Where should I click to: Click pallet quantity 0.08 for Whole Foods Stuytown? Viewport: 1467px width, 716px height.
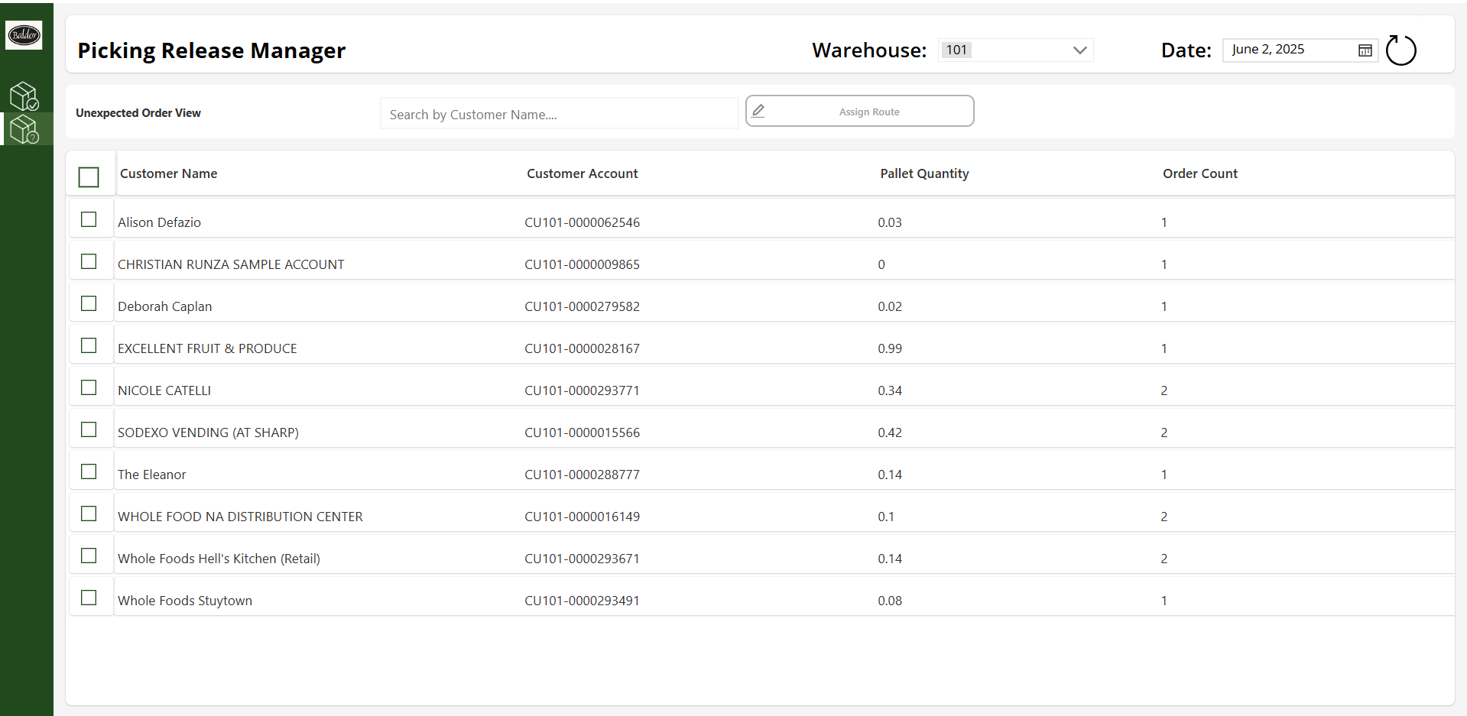pos(890,601)
